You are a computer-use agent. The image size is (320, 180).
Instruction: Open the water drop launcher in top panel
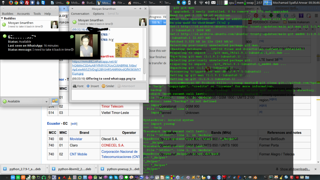(38, 3)
